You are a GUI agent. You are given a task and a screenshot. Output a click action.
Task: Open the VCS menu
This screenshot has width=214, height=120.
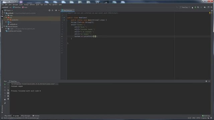pos(50,5)
